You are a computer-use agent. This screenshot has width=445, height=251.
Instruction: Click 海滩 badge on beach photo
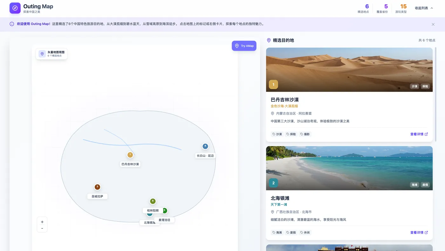(414, 185)
